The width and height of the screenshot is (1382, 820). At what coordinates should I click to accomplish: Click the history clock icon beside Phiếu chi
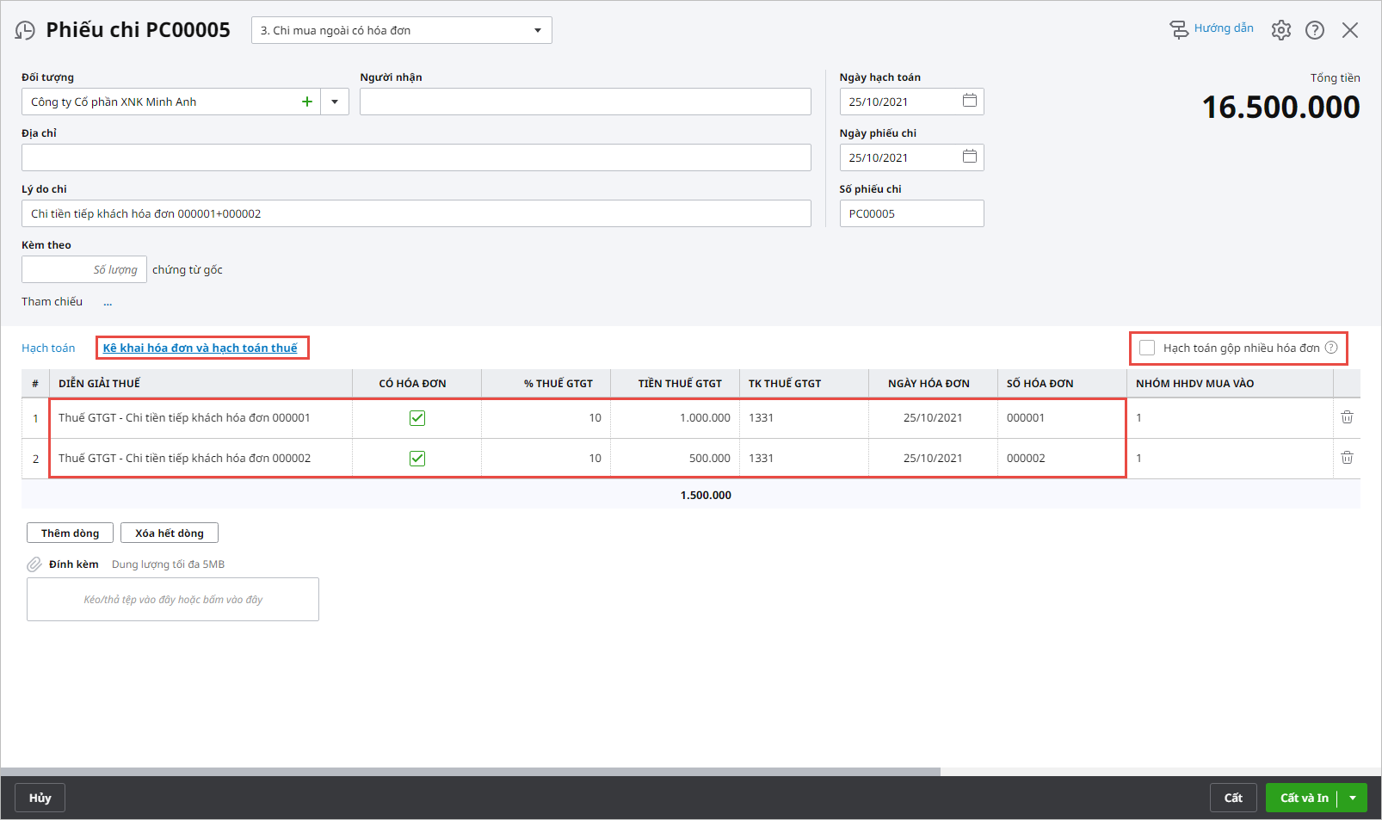click(26, 31)
